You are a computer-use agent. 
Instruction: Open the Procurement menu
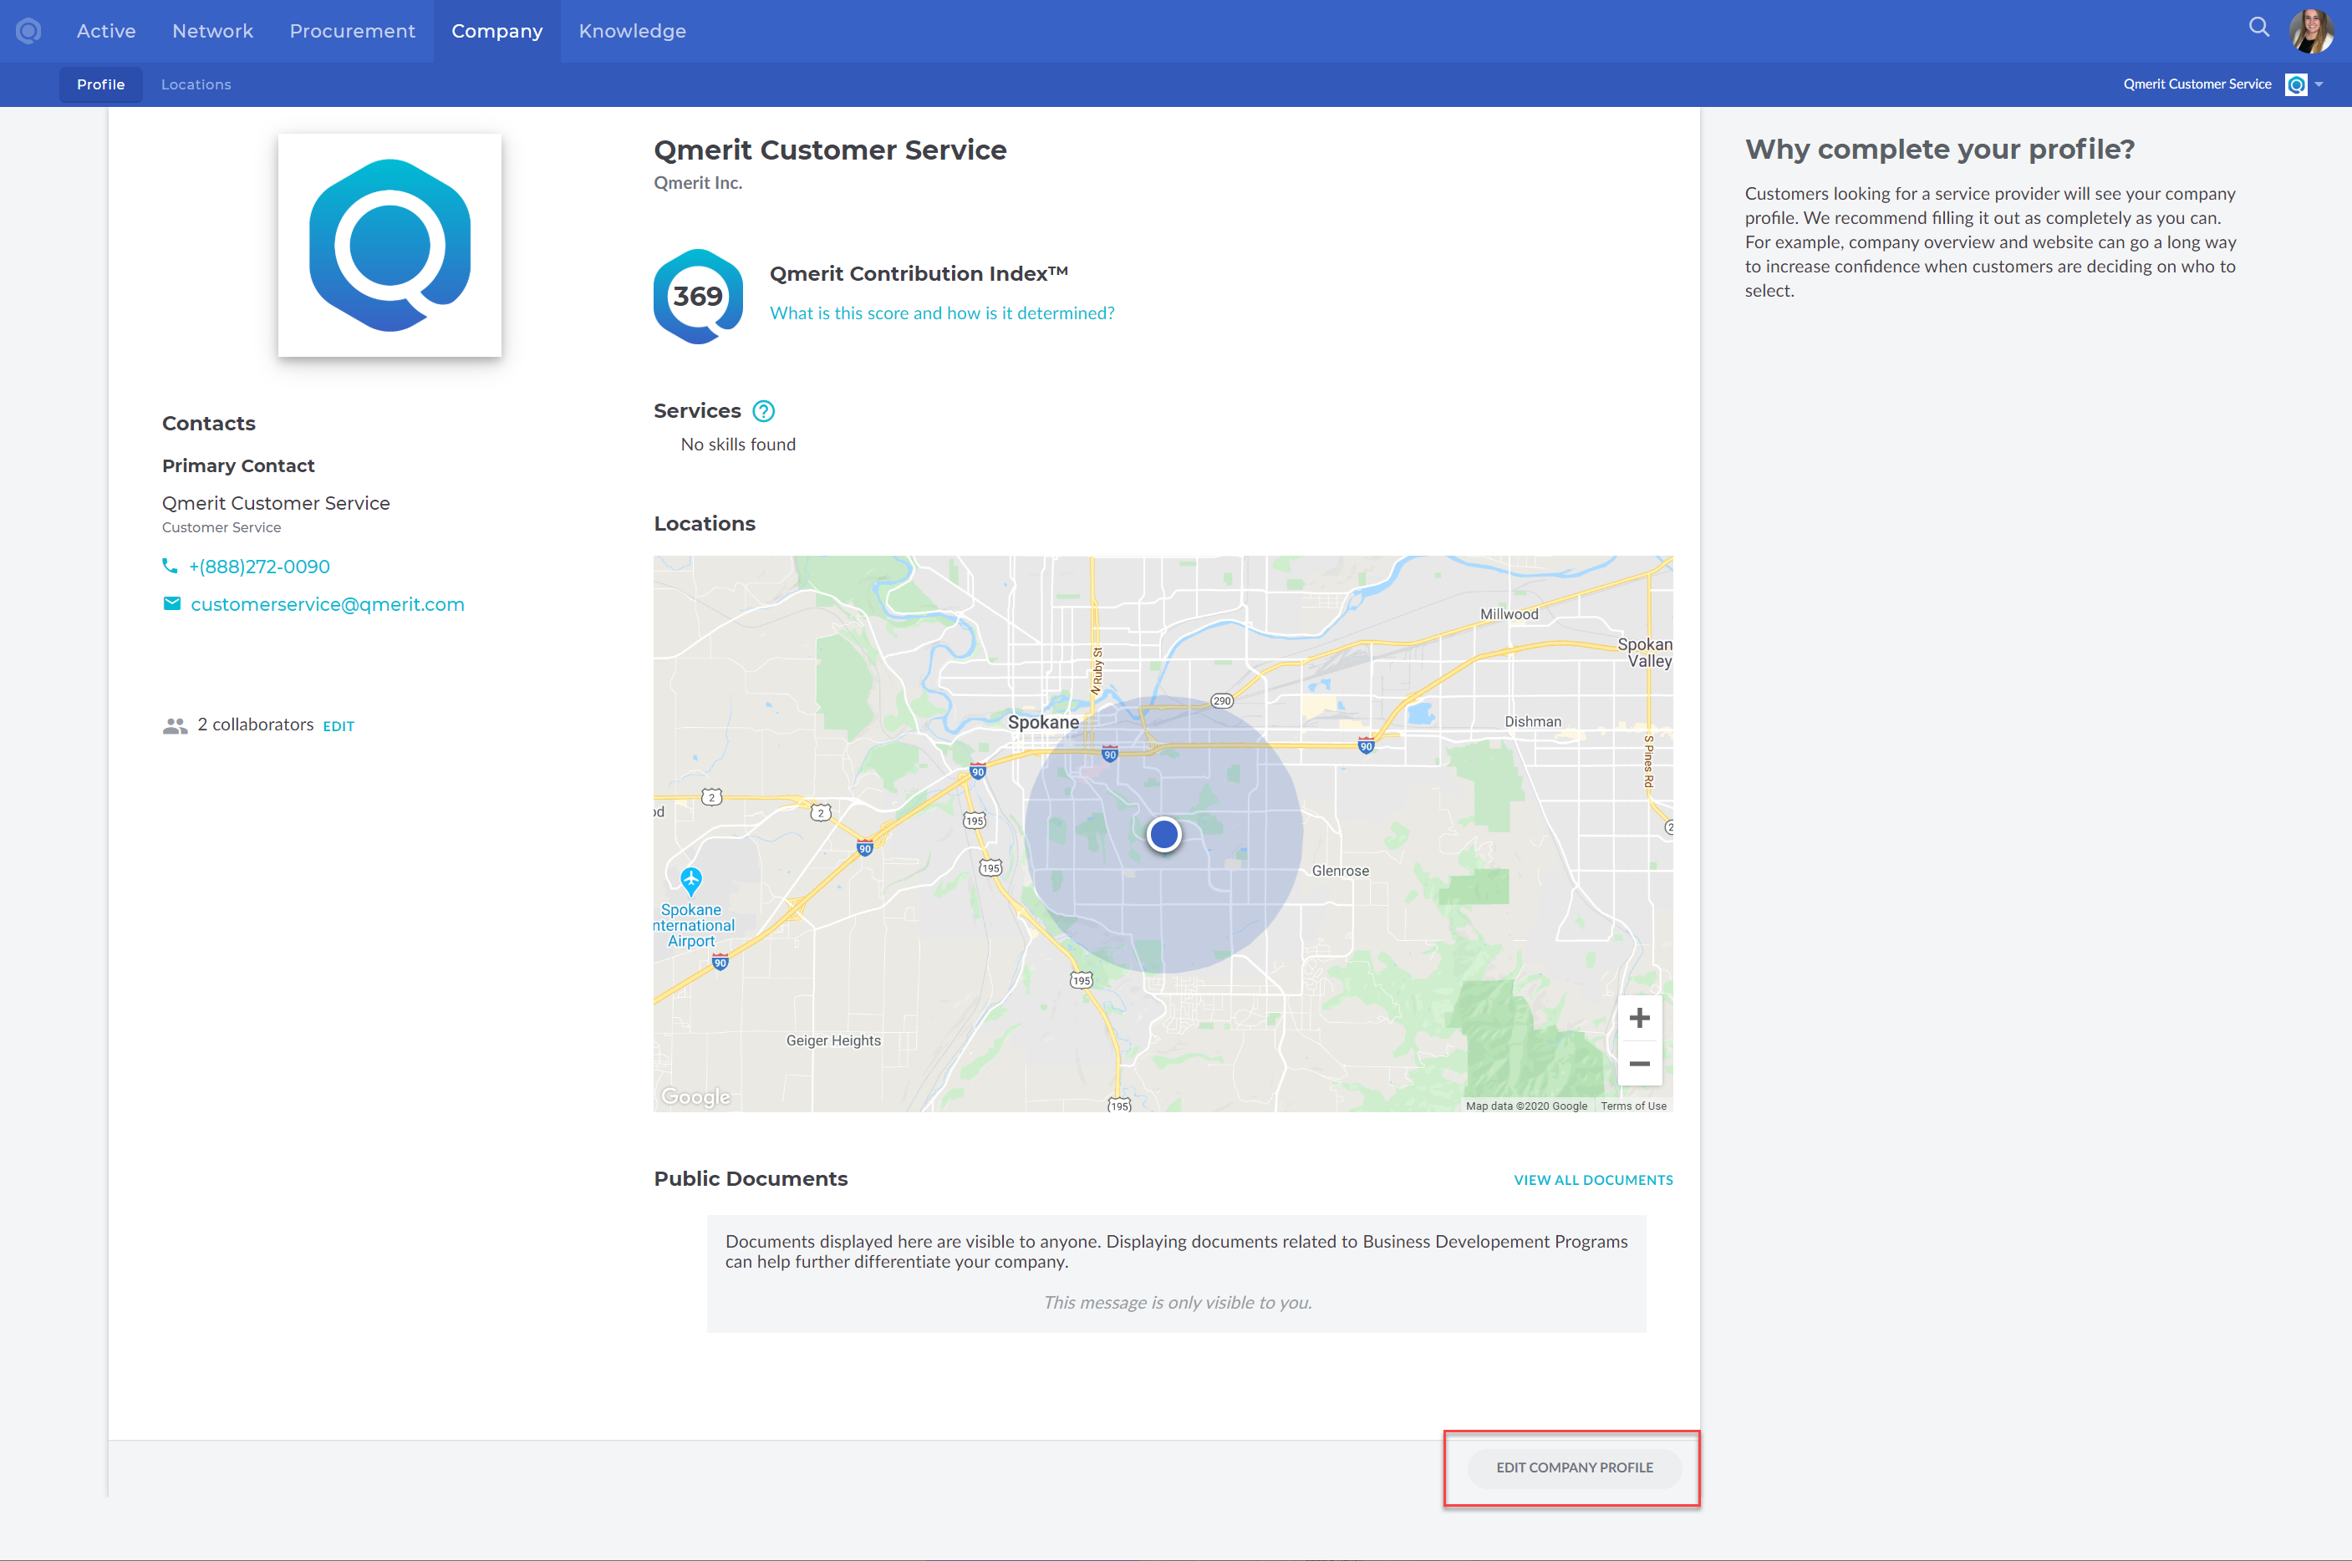point(353,30)
